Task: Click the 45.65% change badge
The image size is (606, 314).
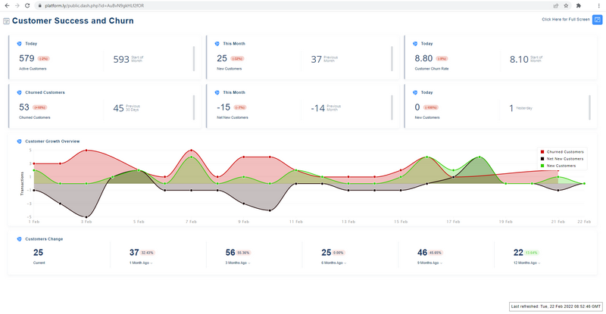Action: click(x=436, y=253)
